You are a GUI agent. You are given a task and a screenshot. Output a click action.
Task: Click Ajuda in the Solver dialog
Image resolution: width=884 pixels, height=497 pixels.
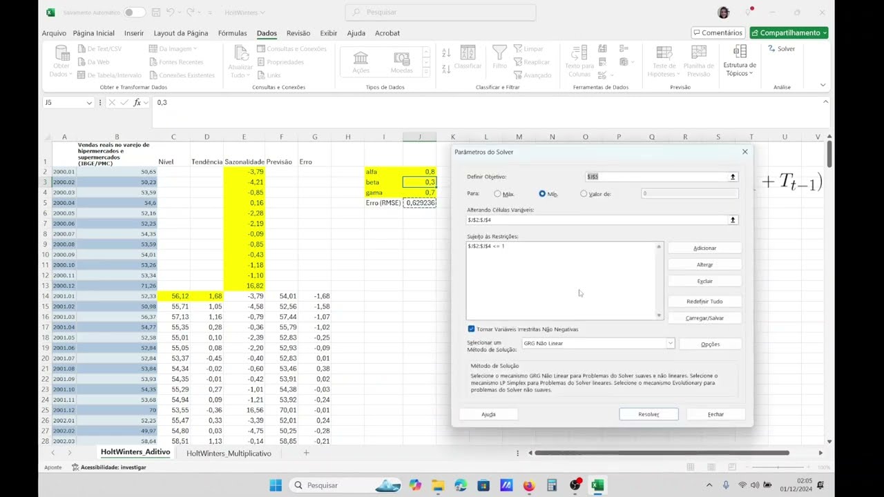(488, 414)
